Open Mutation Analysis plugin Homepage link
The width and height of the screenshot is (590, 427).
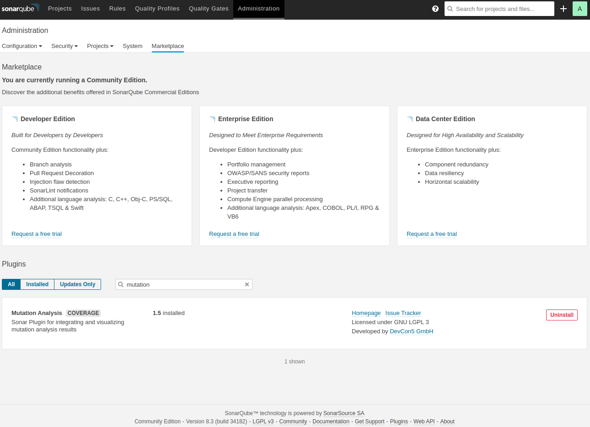point(366,313)
